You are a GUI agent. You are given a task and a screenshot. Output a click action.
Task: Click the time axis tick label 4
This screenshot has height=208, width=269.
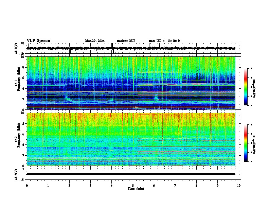pos(112,186)
